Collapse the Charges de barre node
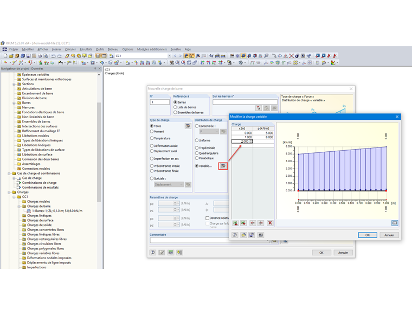The height and width of the screenshot is (309, 412). (x=19, y=207)
